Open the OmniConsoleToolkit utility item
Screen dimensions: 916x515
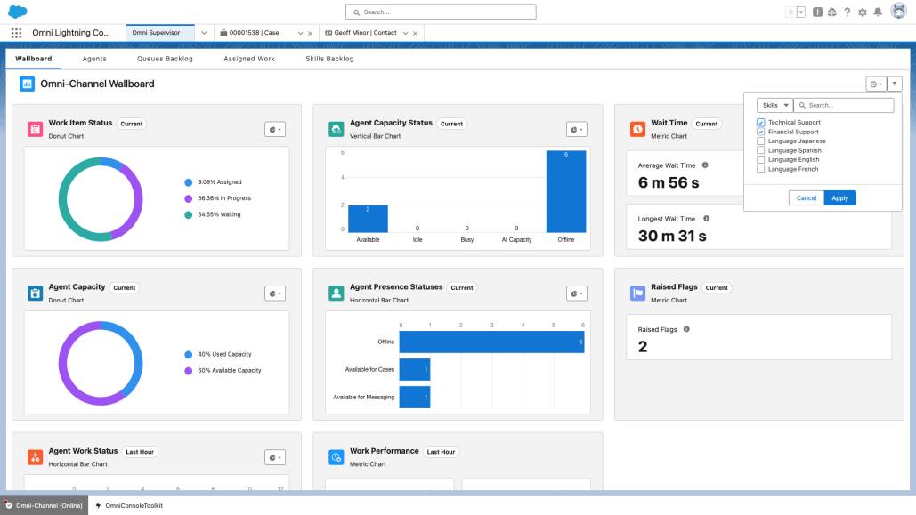point(129,505)
